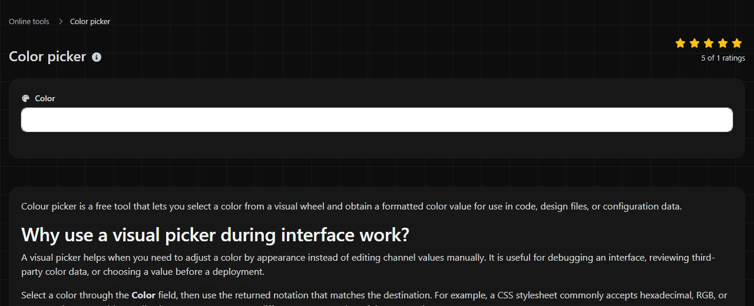The image size is (754, 306).
Task: Click the bold word Color in the instructions
Action: pyautogui.click(x=143, y=295)
